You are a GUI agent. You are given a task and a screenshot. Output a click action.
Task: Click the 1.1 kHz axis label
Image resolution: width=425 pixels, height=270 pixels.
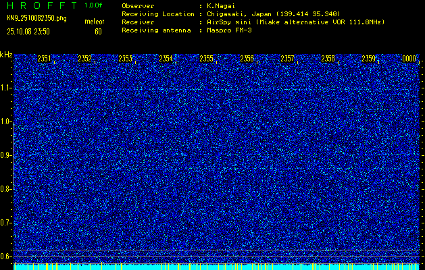pyautogui.click(x=6, y=88)
